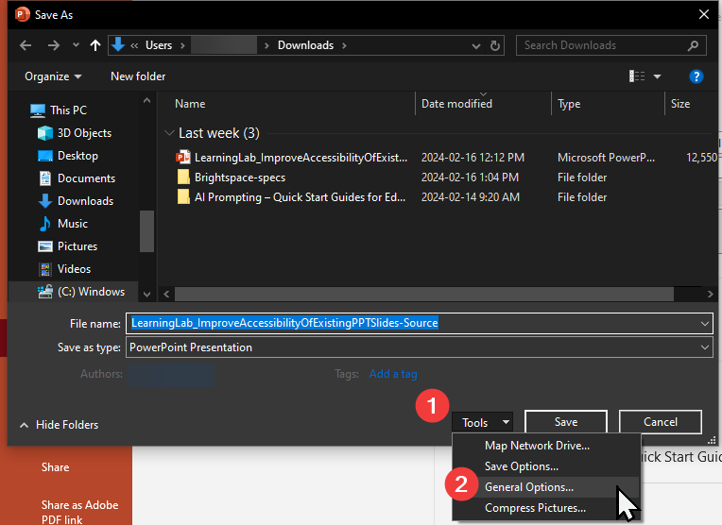
Task: Open the Brightspace-specs folder
Action: coord(239,178)
